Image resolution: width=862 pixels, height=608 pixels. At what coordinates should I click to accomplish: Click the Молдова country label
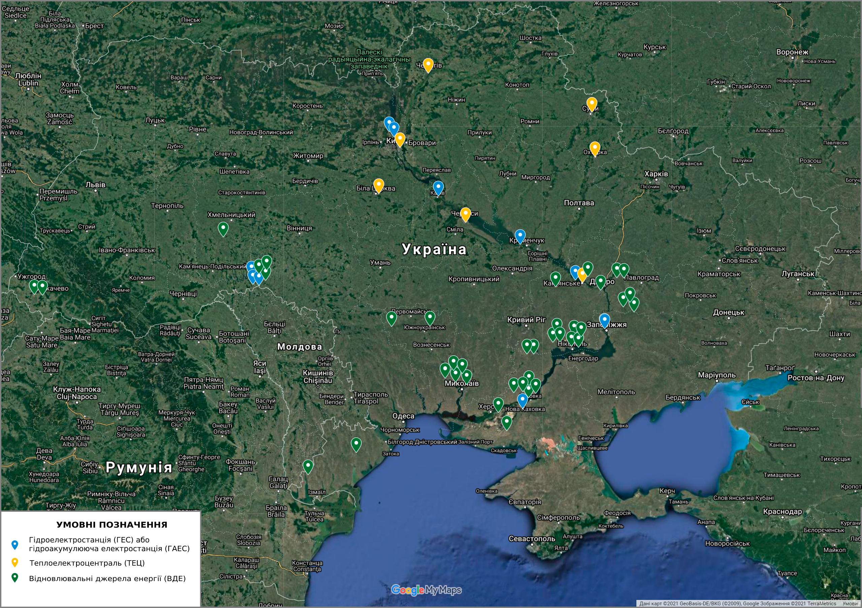click(x=300, y=347)
